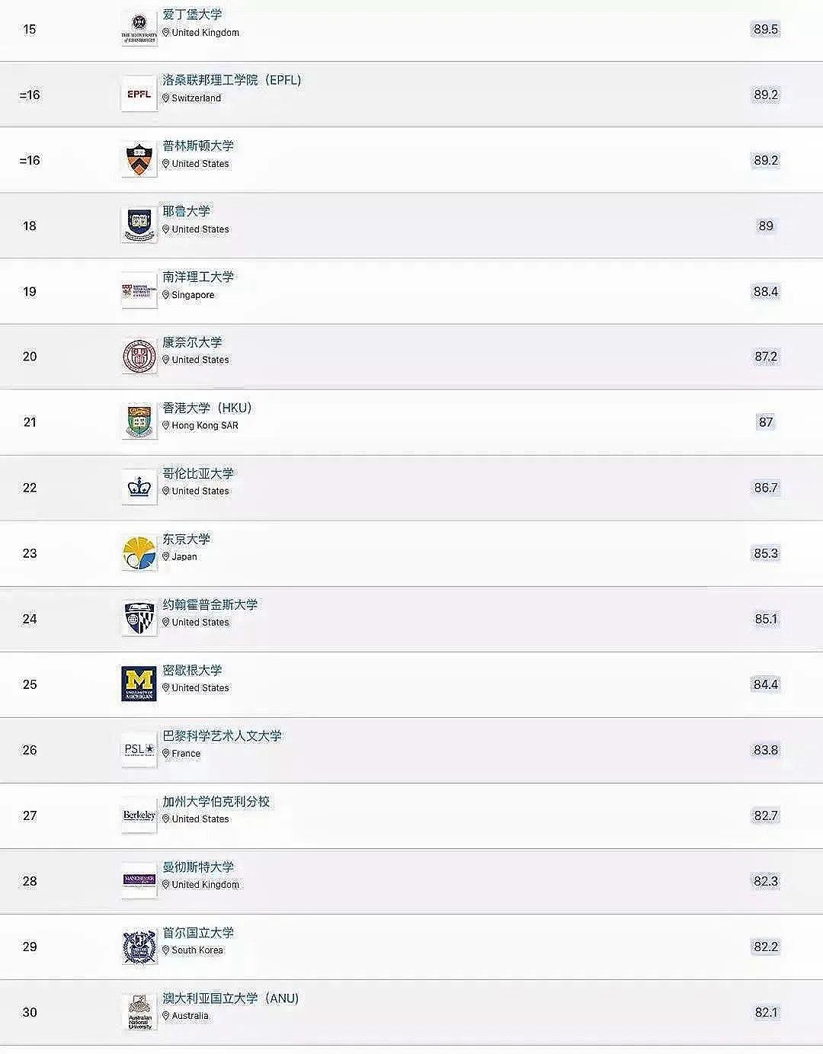Open the 爱丁堡大学 university link
The height and width of the screenshot is (1054, 823).
pyautogui.click(x=192, y=14)
